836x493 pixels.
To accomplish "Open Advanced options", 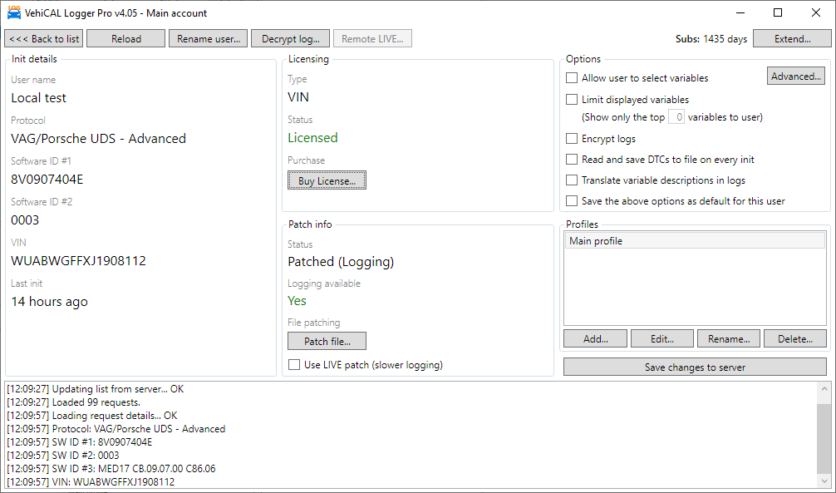I will (x=795, y=76).
